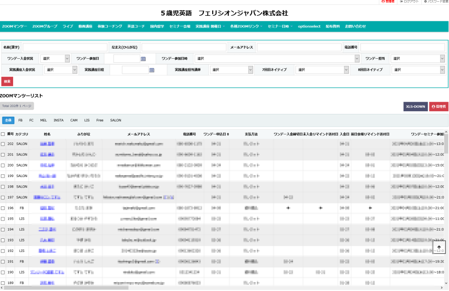The image size is (449, 291).
Task: Expand the ワンデー入金状況 dropdown
Action: click(55, 58)
